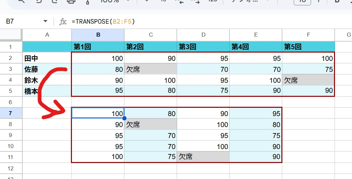Select cell F2 containing 100
The image size is (352, 179).
pos(308,58)
